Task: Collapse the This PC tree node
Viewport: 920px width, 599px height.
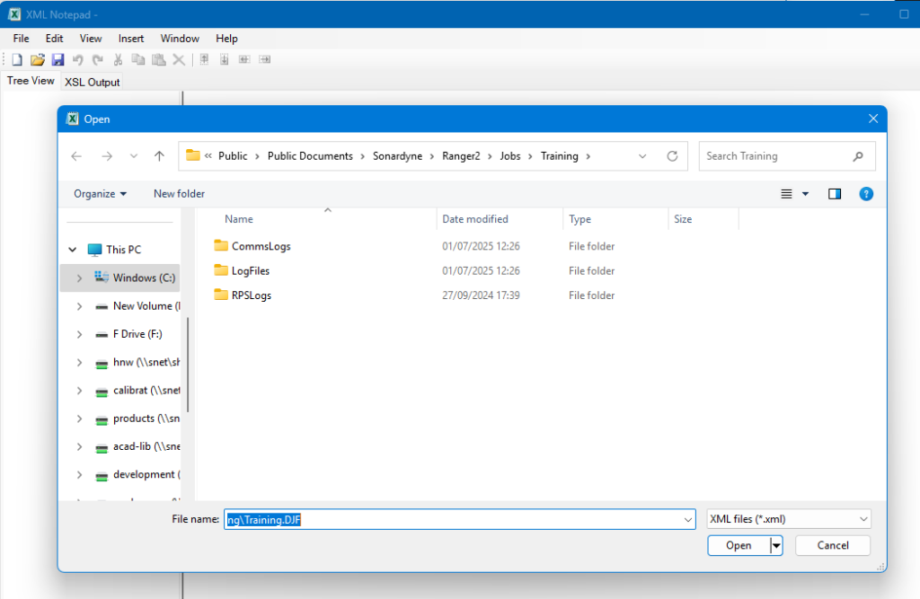Action: (x=73, y=250)
